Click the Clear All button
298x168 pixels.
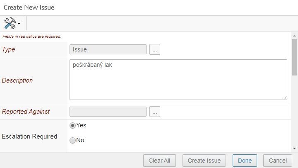pyautogui.click(x=159, y=161)
